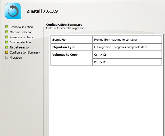Click 'Full migration - programs and profile data'
Image resolution: width=165 pixels, height=136 pixels.
pyautogui.click(x=127, y=47)
